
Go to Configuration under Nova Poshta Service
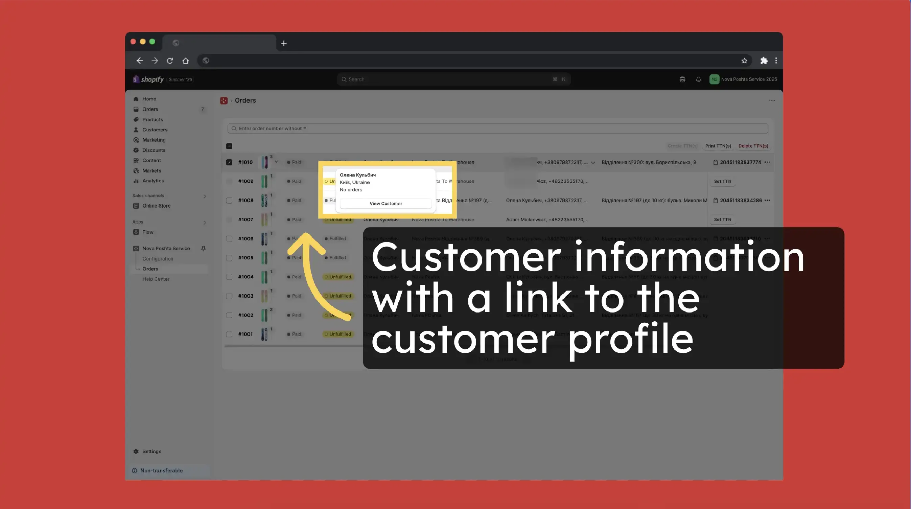tap(158, 259)
